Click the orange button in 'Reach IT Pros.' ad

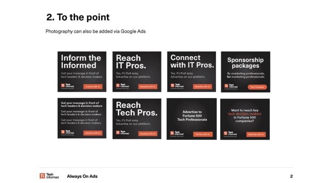pyautogui.click(x=148, y=86)
